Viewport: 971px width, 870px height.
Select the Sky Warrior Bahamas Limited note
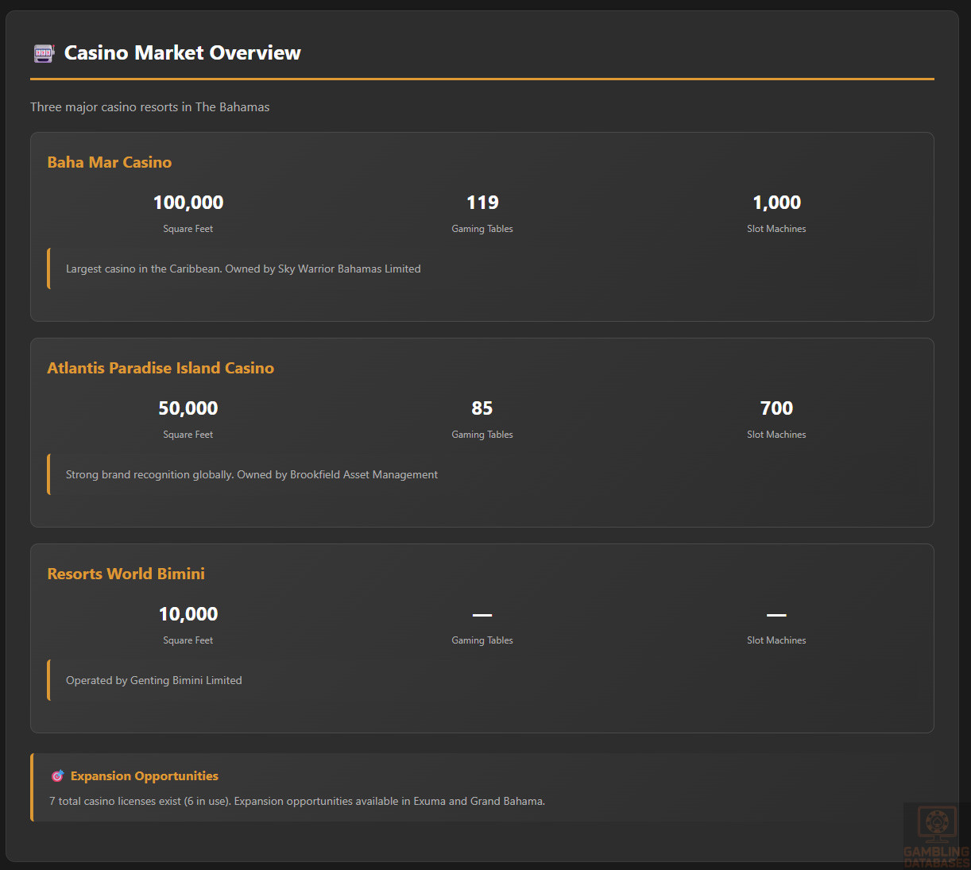243,269
